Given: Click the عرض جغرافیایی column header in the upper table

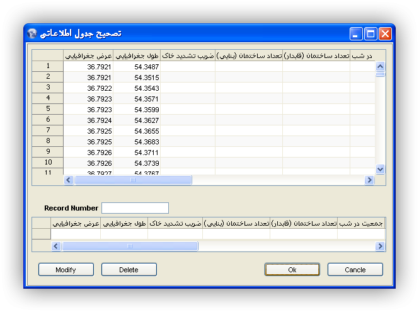Looking at the screenshot, I should tap(88, 55).
